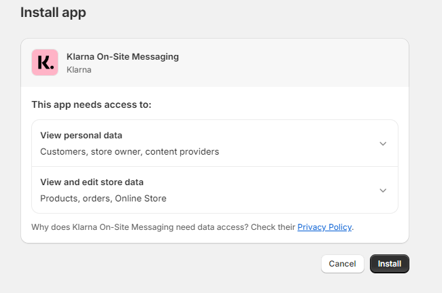Click the Klarna developer name under the title
Image resolution: width=442 pixels, height=293 pixels.
79,69
